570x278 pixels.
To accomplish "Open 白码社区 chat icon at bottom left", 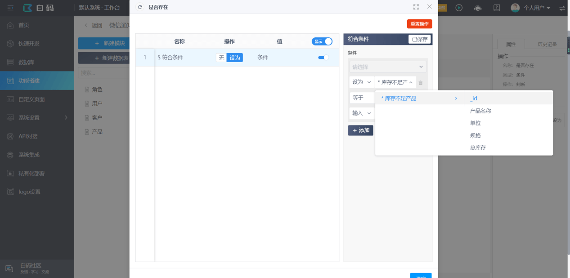I will tap(9, 269).
